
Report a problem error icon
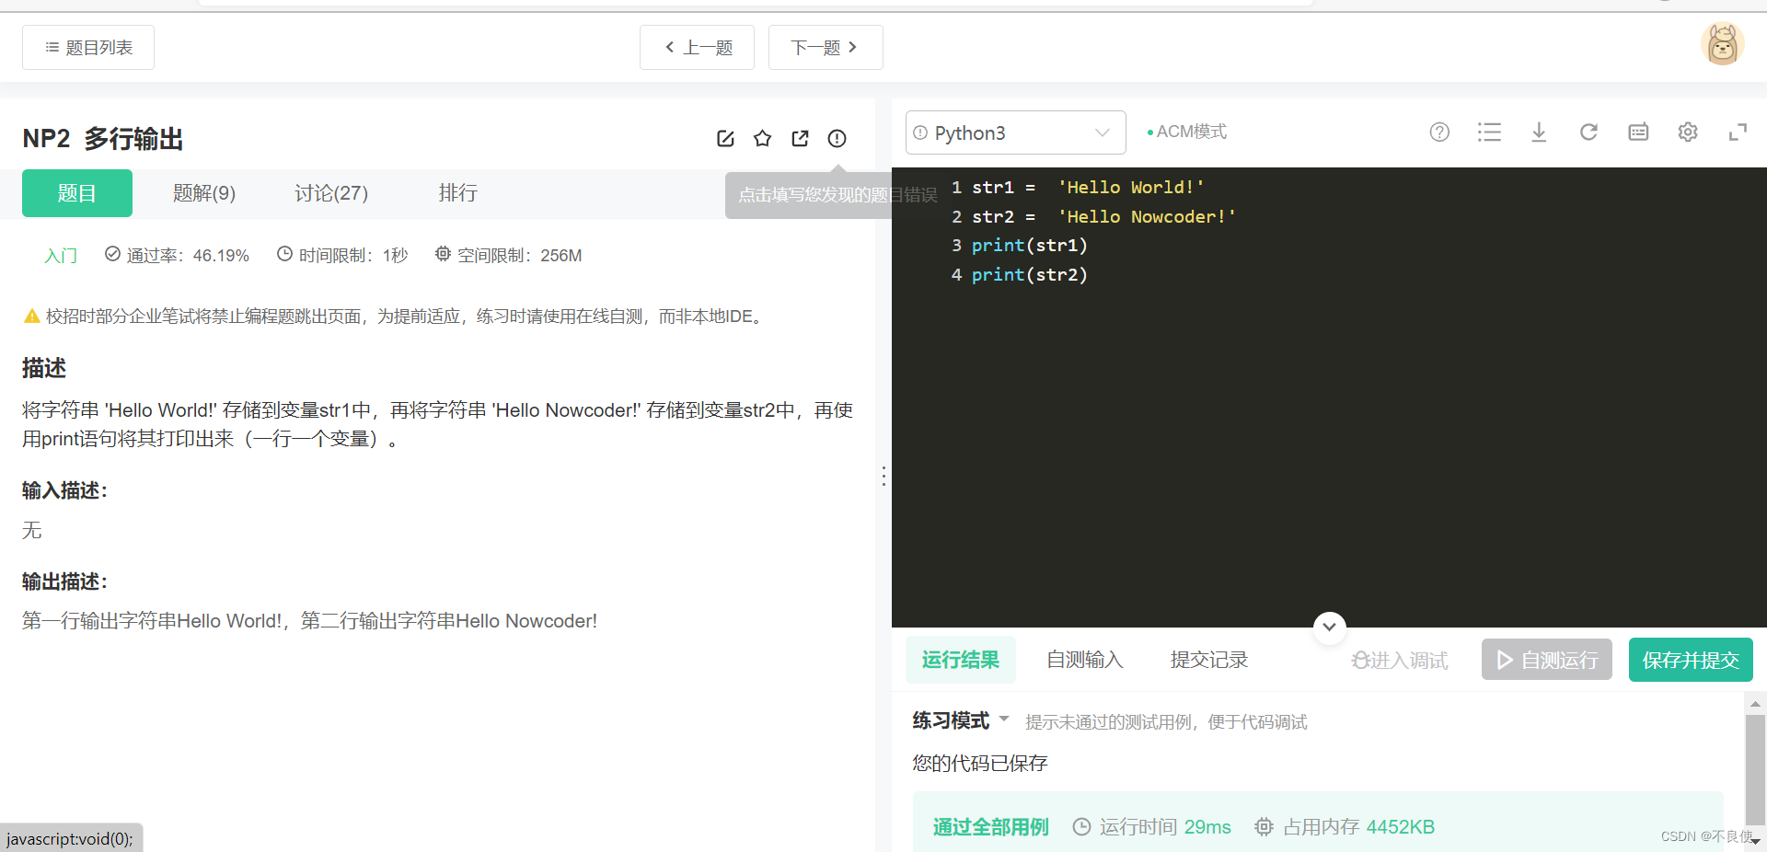click(837, 138)
